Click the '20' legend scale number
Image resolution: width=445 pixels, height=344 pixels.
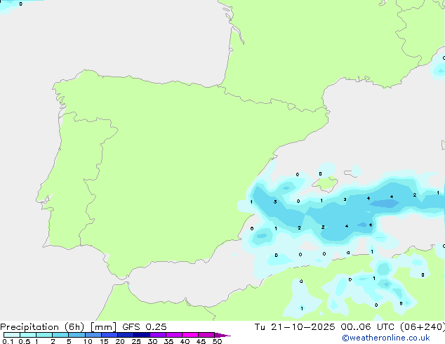click(x=120, y=341)
